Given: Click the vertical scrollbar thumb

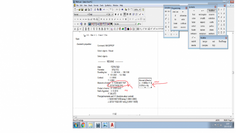Looking at the screenshot, I should tap(233, 73).
